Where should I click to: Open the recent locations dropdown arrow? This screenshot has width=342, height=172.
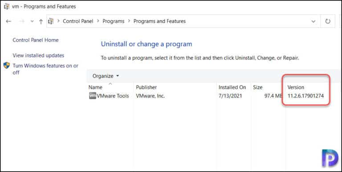coord(32,21)
